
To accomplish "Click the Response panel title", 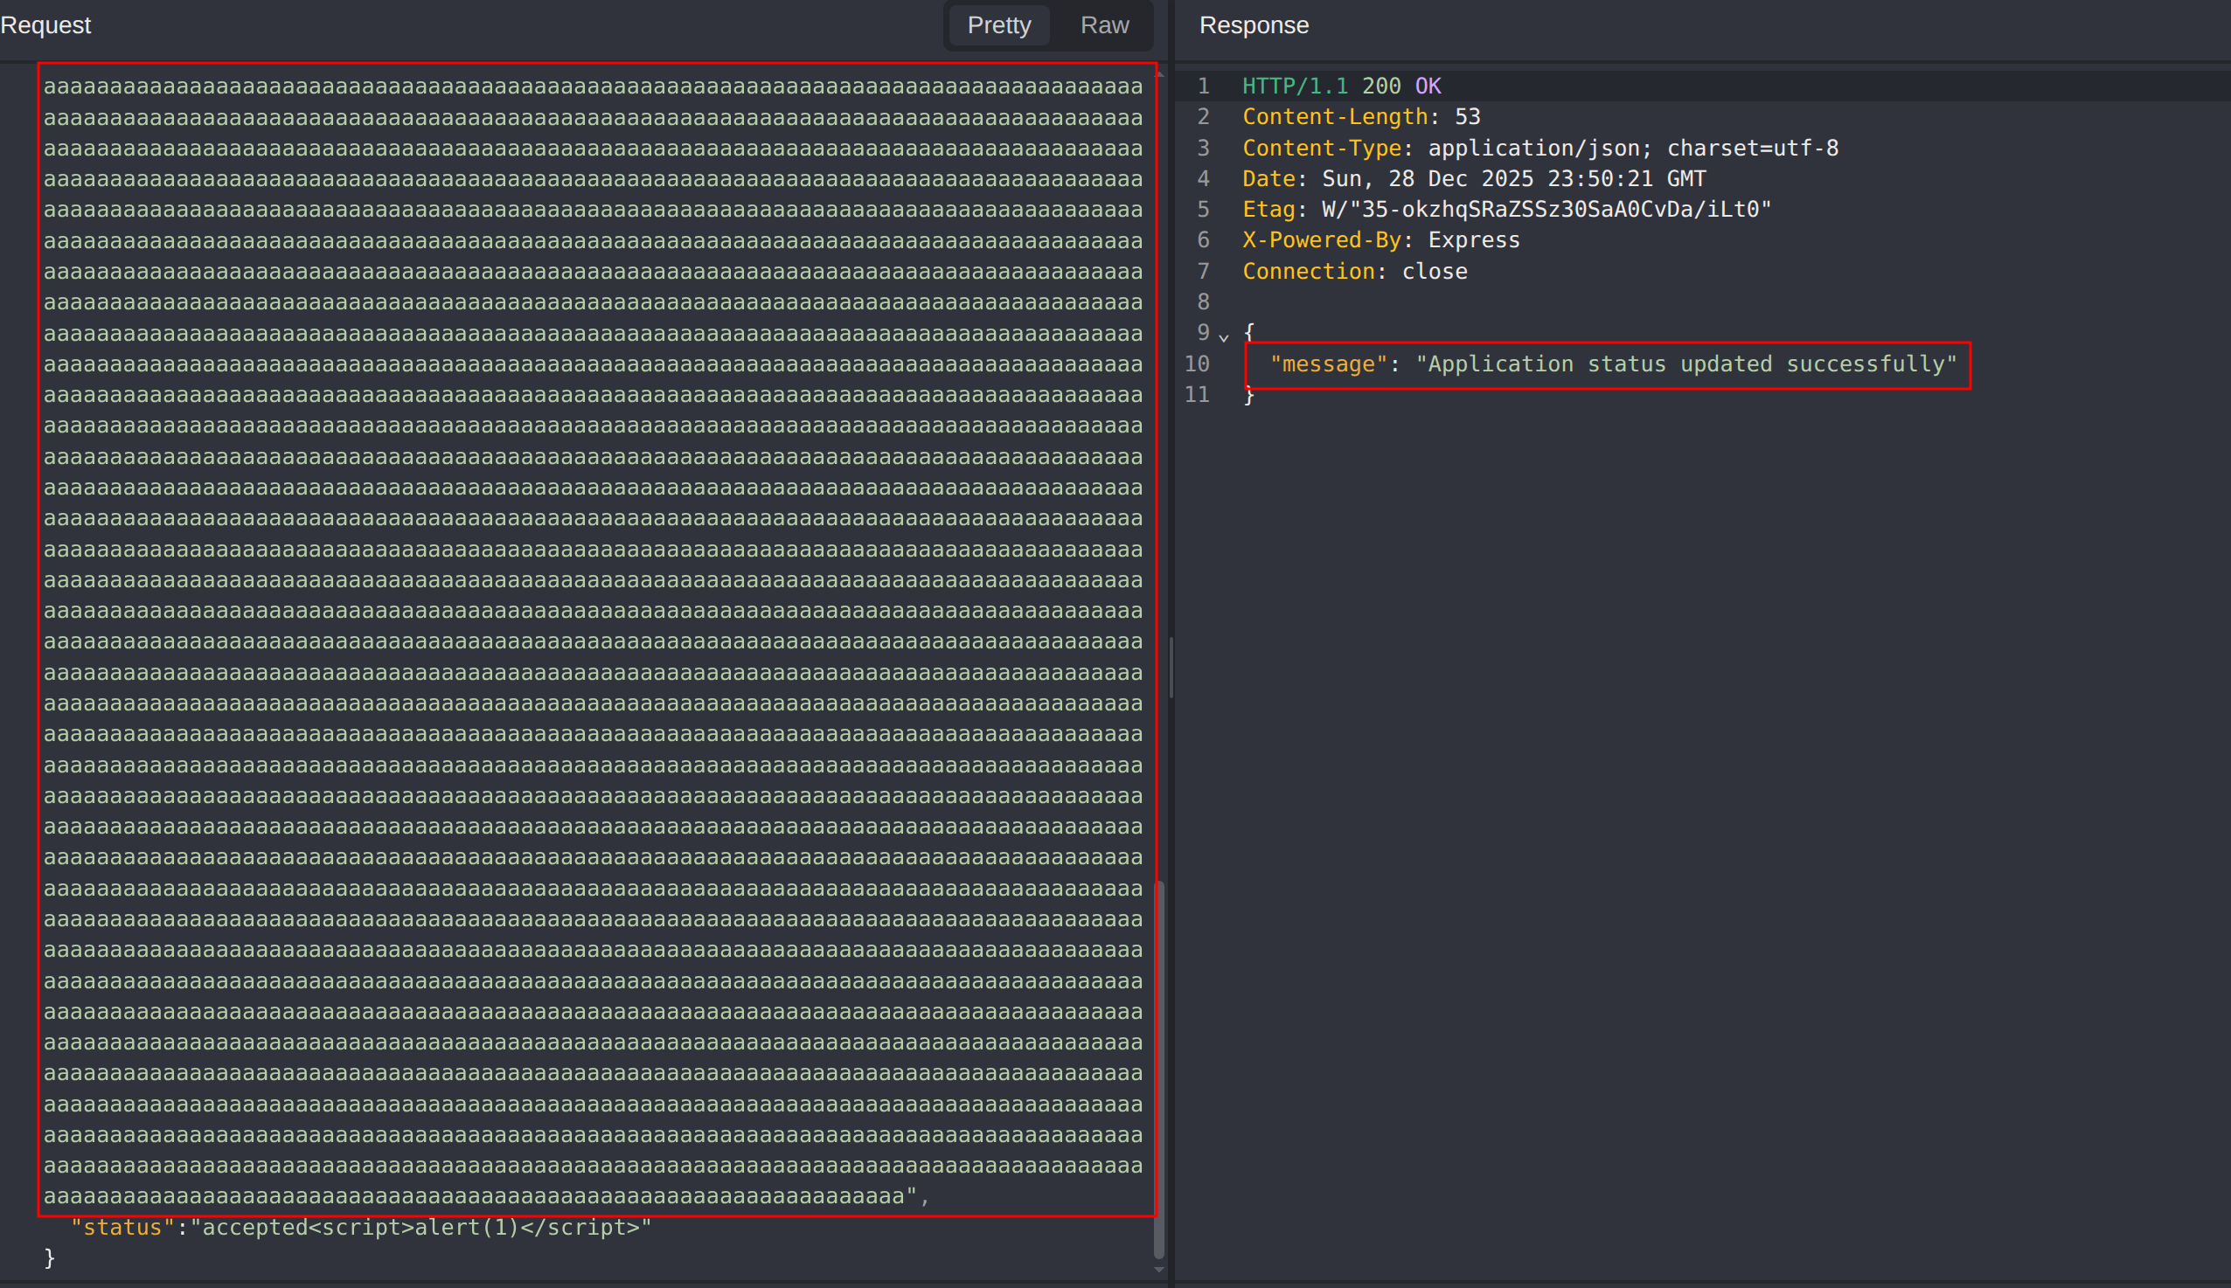I will pos(1253,24).
